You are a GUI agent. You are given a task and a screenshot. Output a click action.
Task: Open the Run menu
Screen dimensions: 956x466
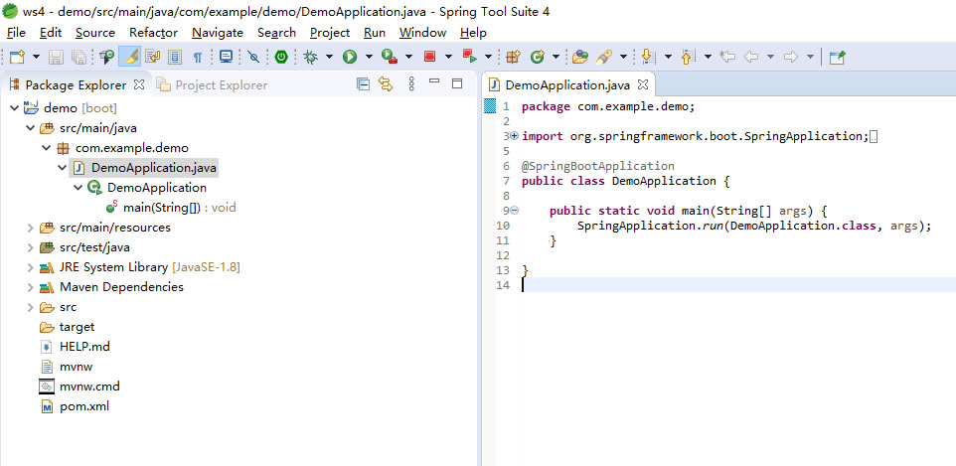[375, 33]
